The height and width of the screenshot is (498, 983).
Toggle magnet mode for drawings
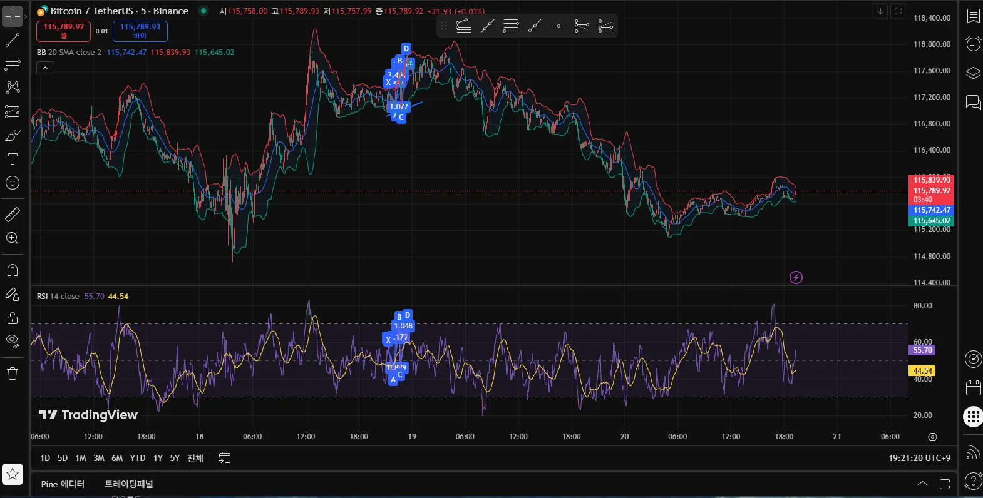pos(13,270)
